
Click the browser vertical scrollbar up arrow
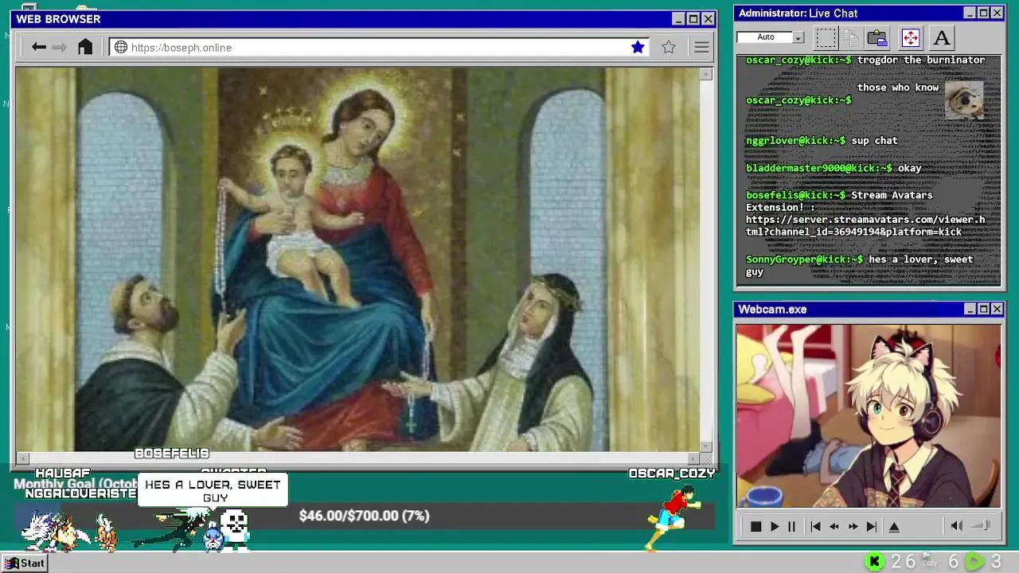pyautogui.click(x=706, y=74)
